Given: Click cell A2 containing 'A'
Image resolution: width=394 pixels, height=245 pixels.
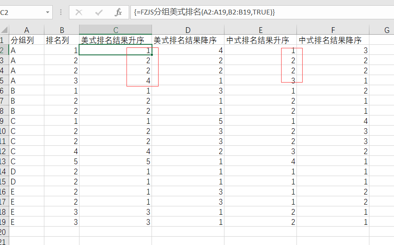Looking at the screenshot, I should point(27,50).
